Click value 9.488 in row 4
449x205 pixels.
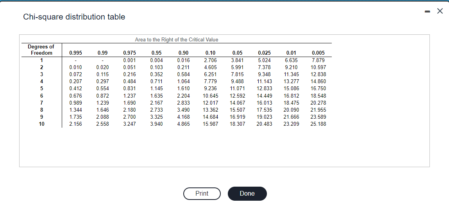[237, 81]
